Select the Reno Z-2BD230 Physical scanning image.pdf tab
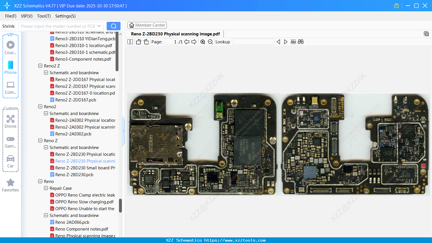 tap(175, 34)
